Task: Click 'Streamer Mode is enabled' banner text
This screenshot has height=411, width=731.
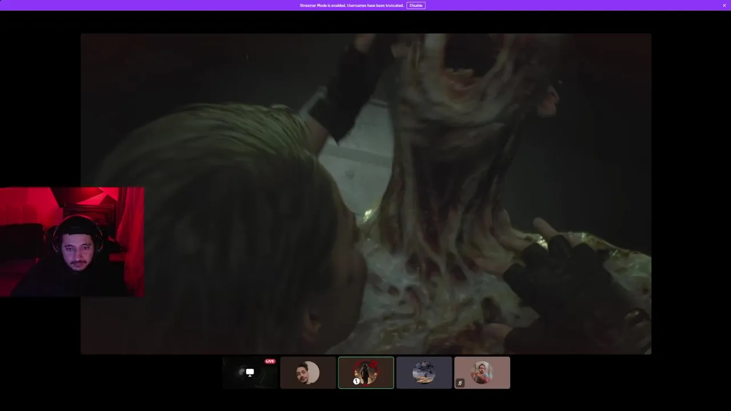Action: tap(352, 5)
